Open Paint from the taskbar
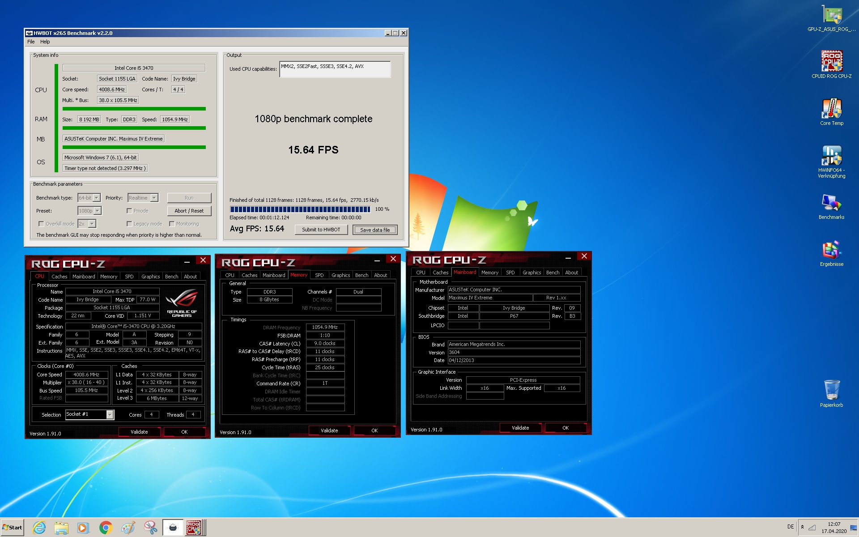 pyautogui.click(x=128, y=528)
